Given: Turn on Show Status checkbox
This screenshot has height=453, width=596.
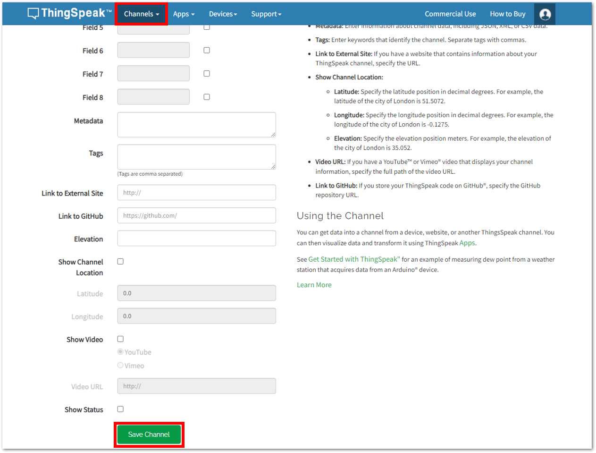Looking at the screenshot, I should pos(120,409).
